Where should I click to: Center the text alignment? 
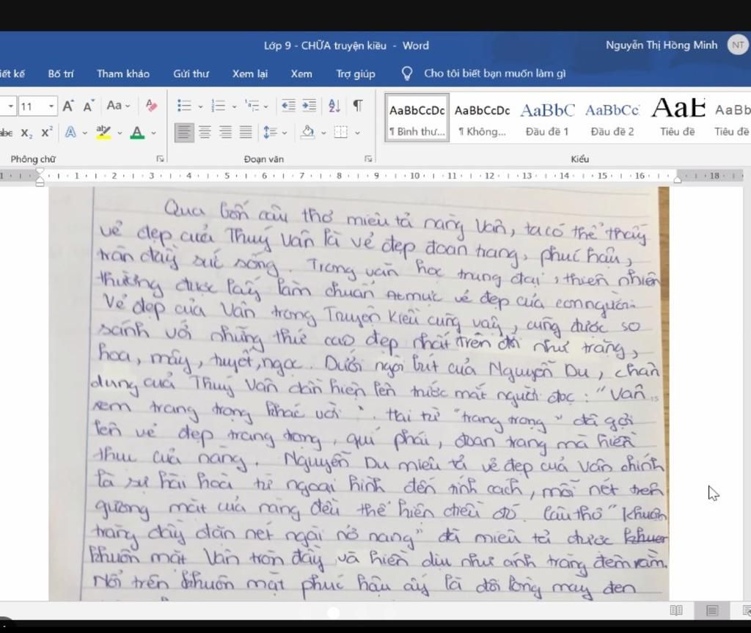click(205, 132)
